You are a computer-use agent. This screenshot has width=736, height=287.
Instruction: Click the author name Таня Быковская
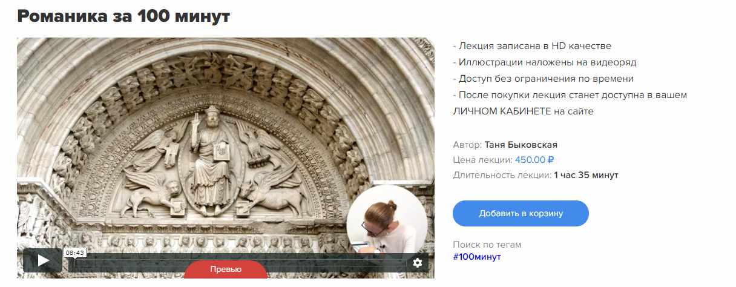(x=521, y=145)
